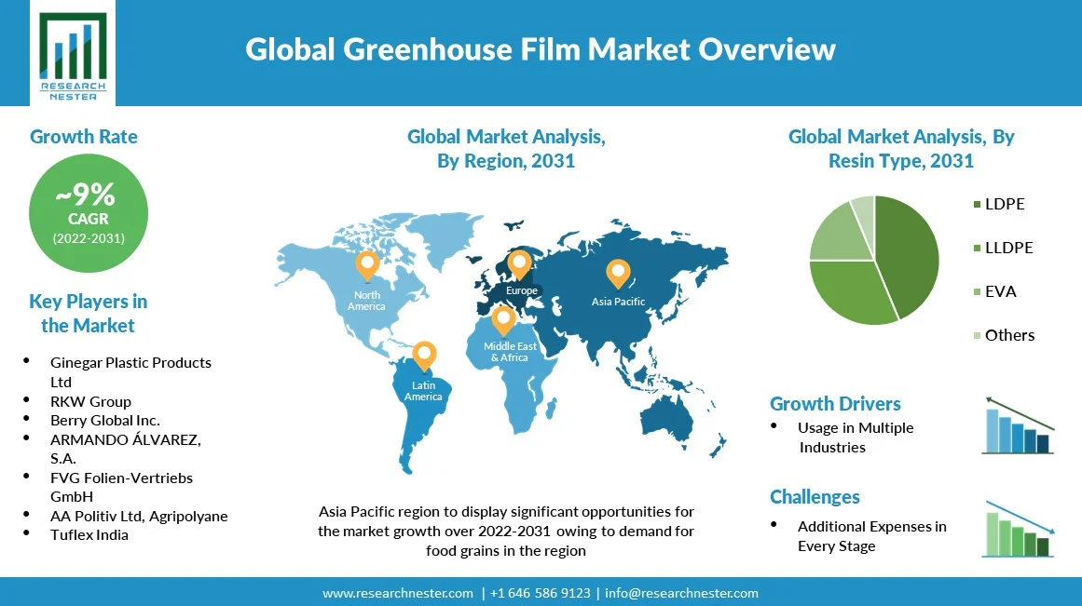Click the North America map pin
This screenshot has width=1082, height=606.
(367, 264)
